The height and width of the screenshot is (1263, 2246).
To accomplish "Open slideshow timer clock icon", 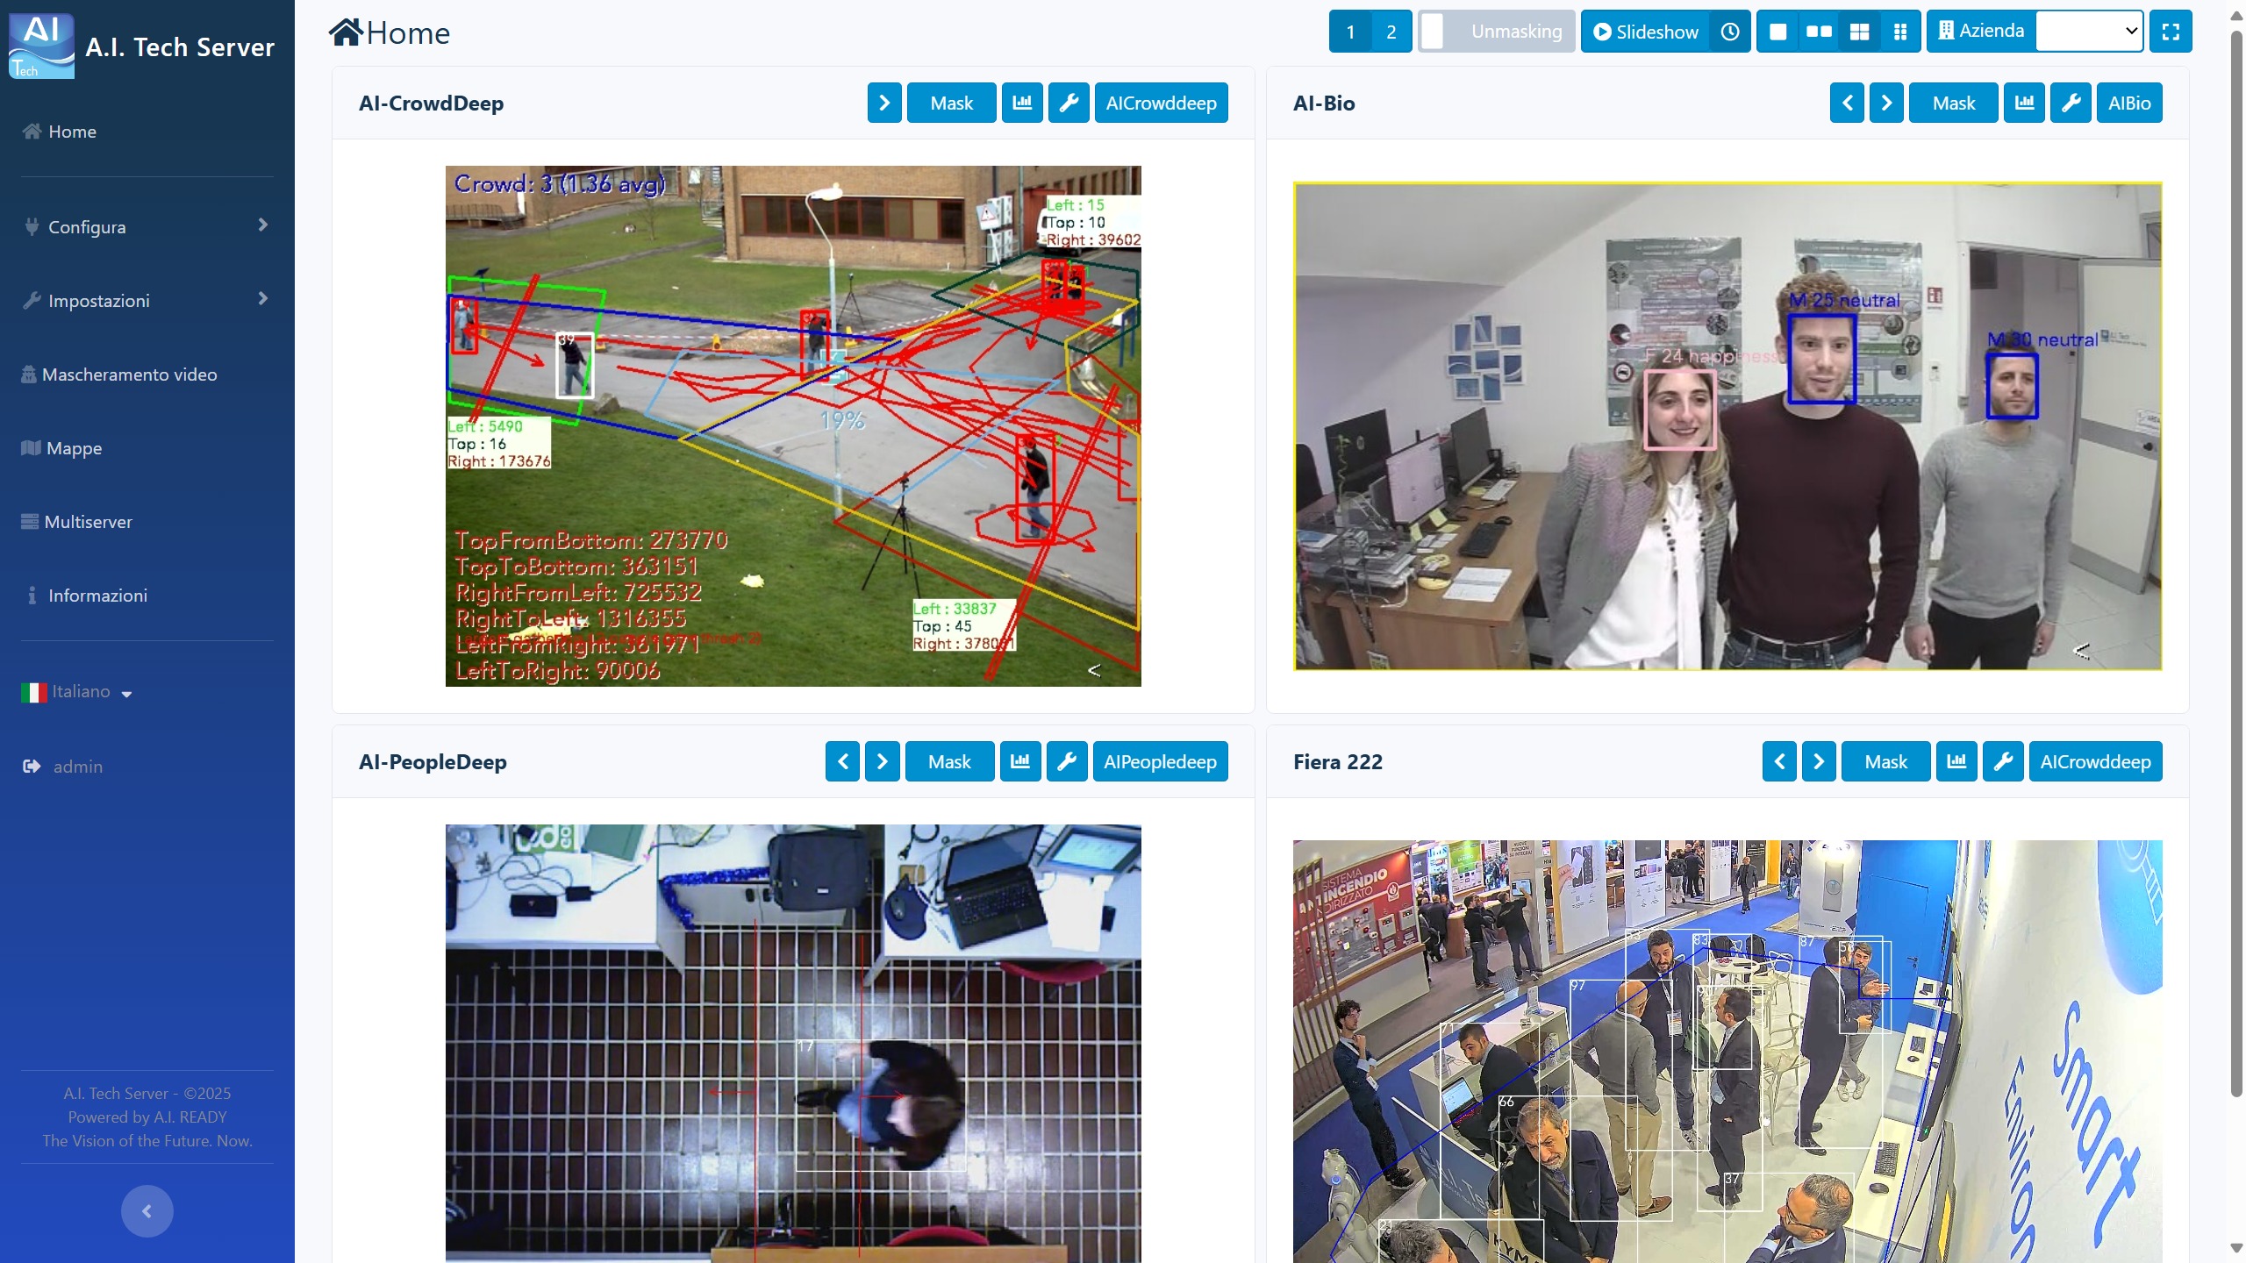I will click(1730, 32).
